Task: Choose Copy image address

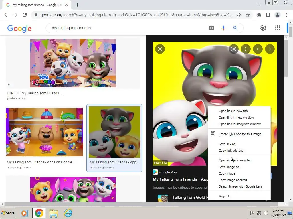Action: click(239, 180)
